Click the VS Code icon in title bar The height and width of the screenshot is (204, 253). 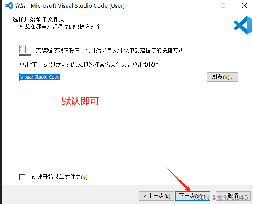tap(9, 5)
